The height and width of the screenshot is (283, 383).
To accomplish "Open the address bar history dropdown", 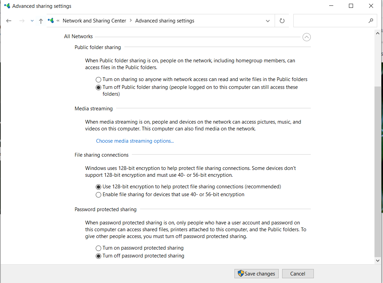I will point(268,21).
